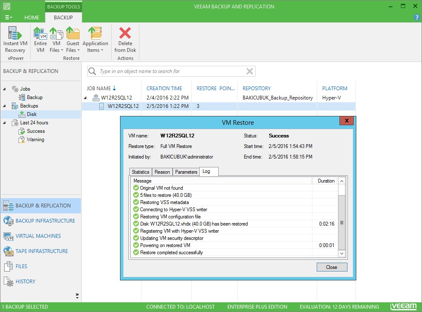Select Disk under Backups
Screen dimensions: 422x312
click(32, 114)
